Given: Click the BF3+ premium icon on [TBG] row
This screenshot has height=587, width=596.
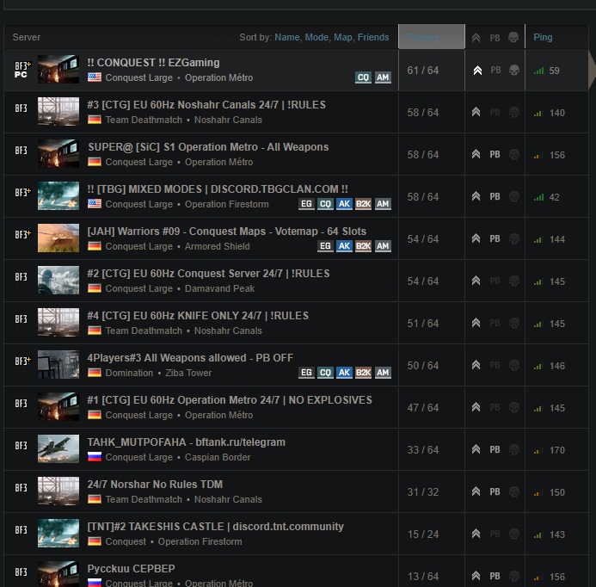Looking at the screenshot, I should click(23, 192).
